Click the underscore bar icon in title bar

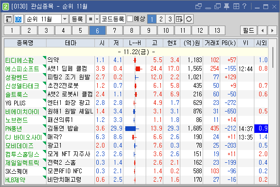[x=208, y=8]
